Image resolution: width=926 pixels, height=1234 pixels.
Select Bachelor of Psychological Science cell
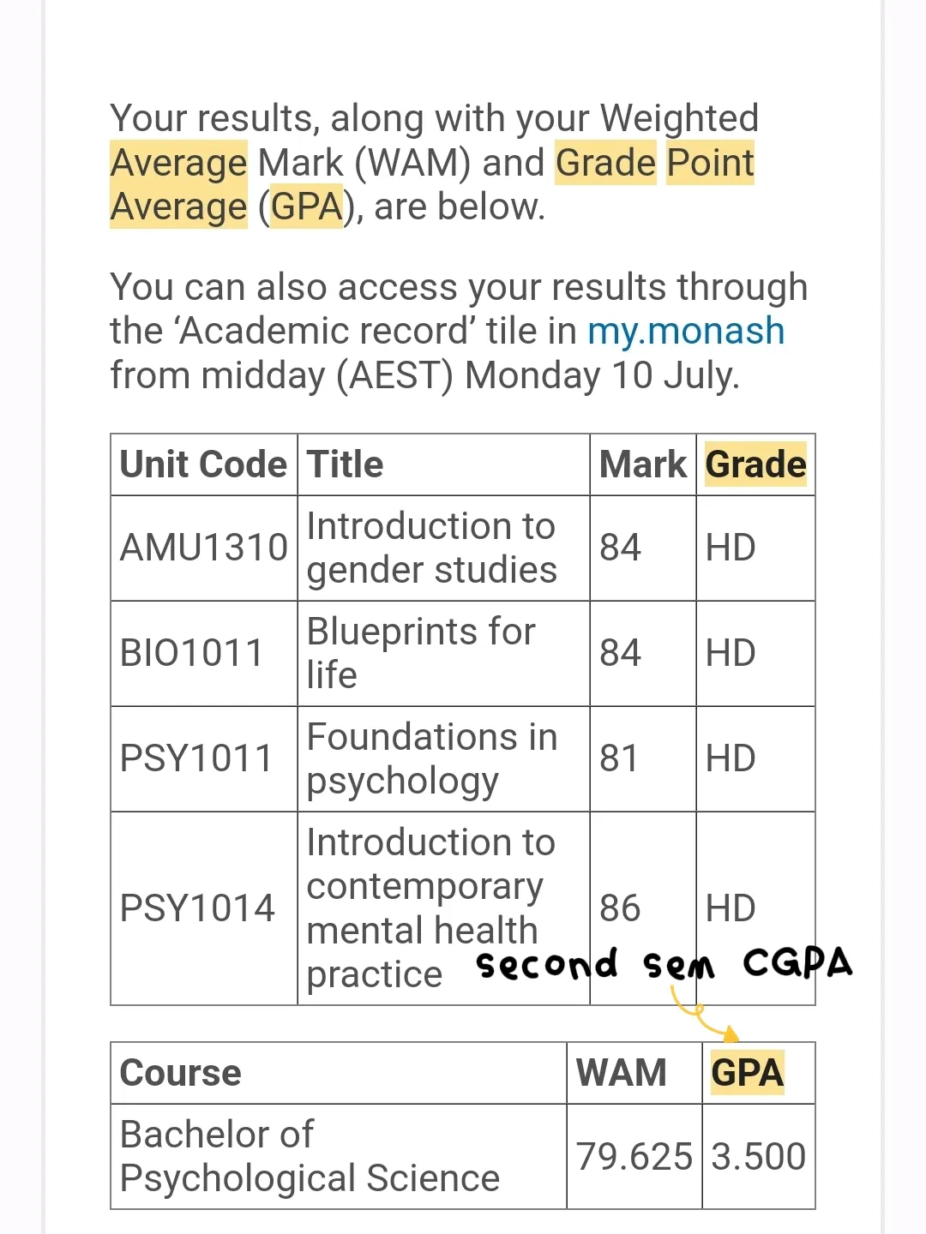pos(339,1157)
